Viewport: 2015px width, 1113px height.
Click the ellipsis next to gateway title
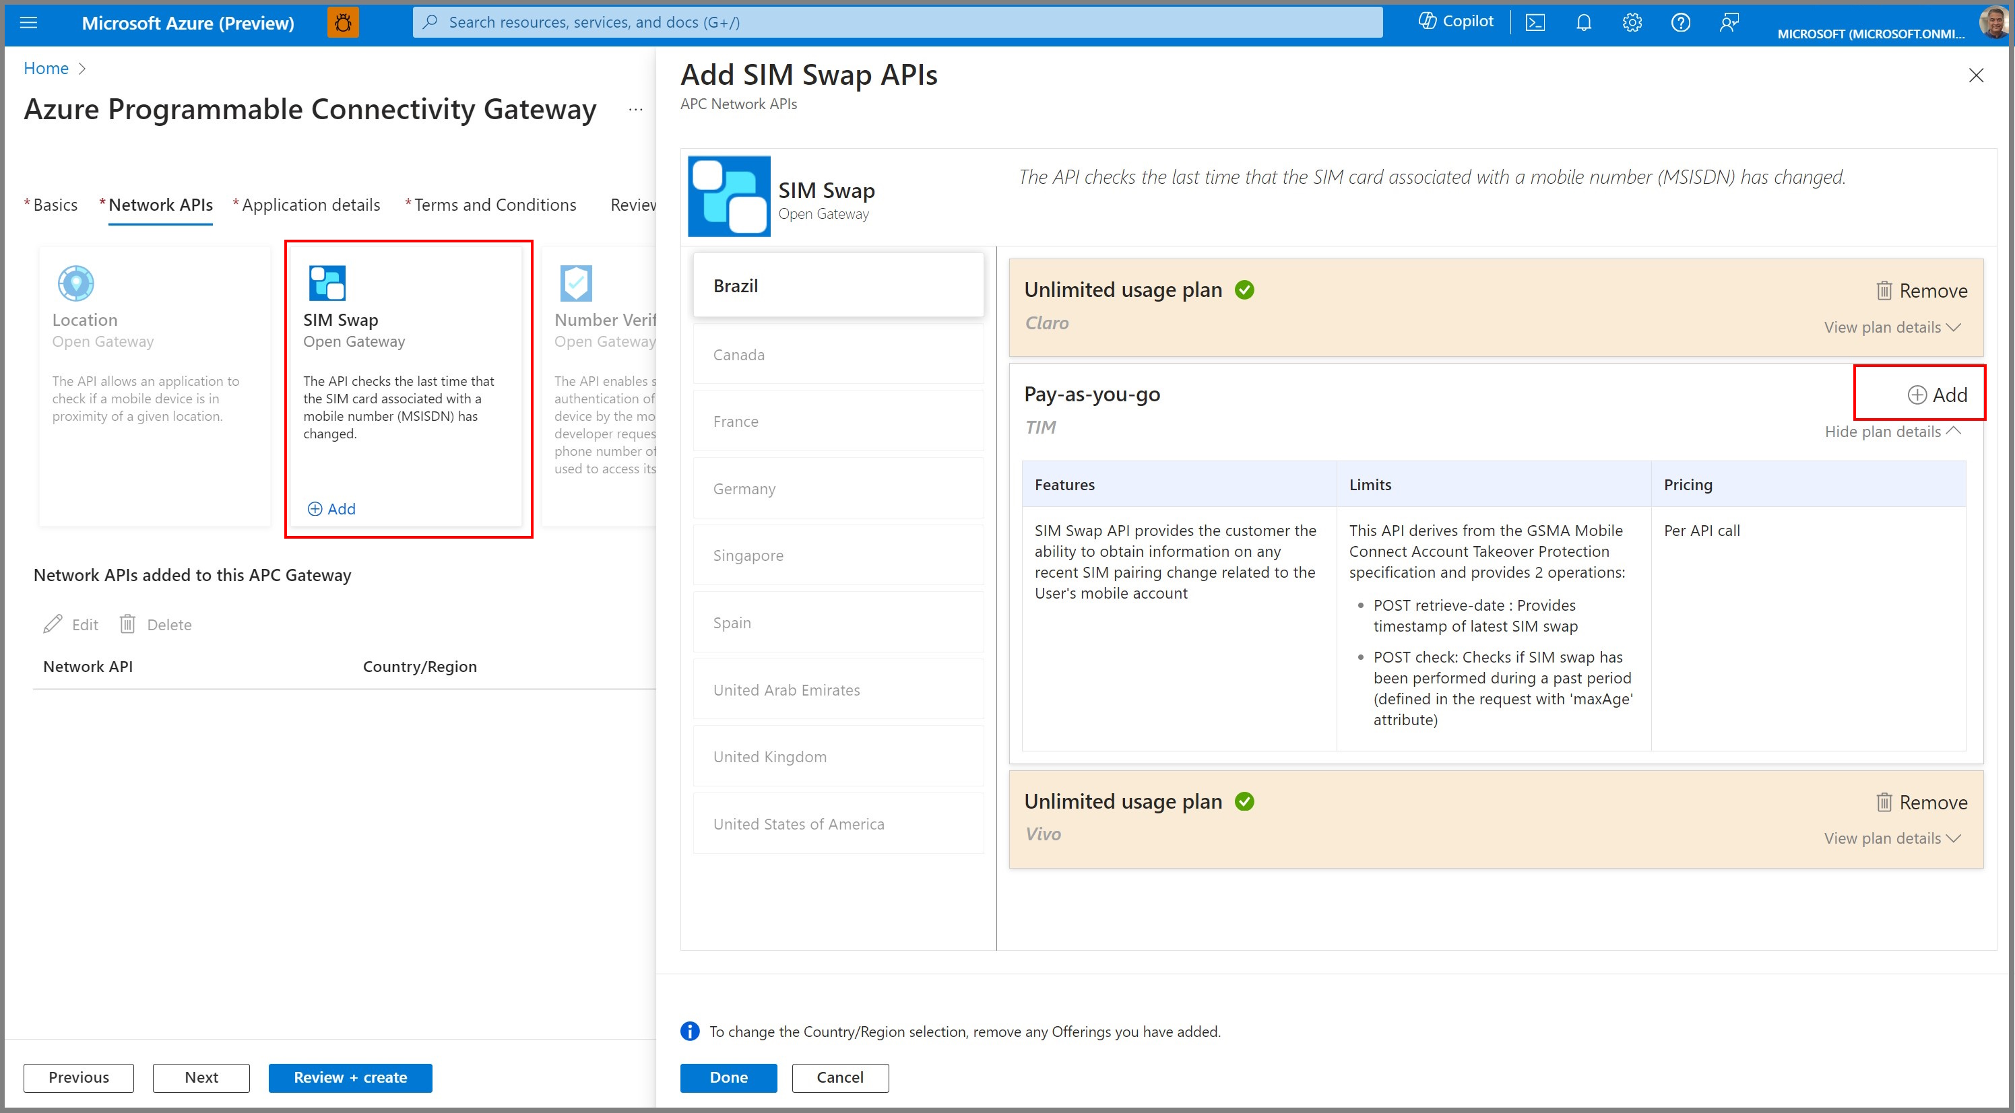point(635,110)
